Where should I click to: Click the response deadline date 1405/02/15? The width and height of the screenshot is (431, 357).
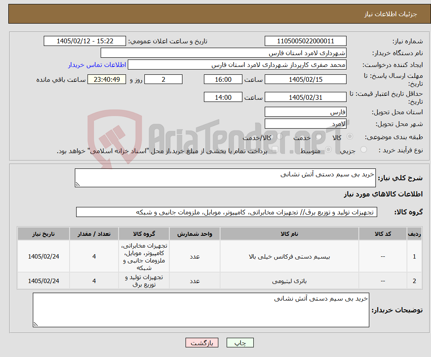[305, 80]
